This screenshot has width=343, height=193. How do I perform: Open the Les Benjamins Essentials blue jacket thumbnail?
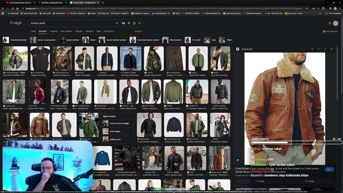click(102, 158)
